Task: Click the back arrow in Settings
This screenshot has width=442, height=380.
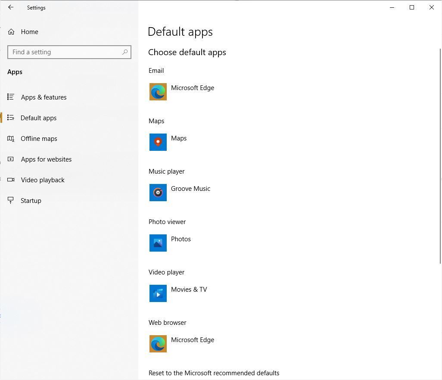Action: coord(11,7)
